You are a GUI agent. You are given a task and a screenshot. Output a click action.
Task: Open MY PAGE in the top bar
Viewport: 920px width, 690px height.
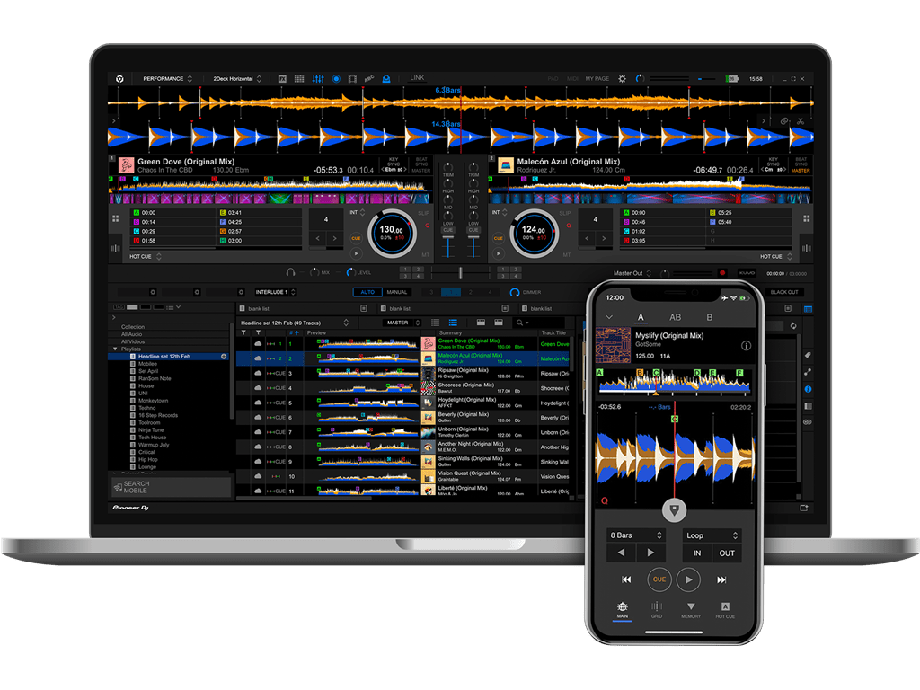[597, 78]
